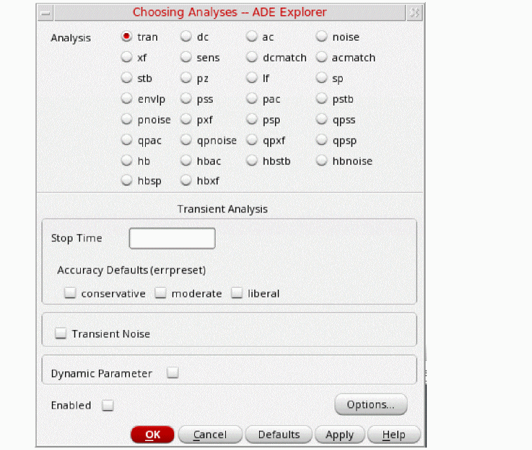Select the qpsp analysis radio
532x450 pixels.
coord(322,139)
